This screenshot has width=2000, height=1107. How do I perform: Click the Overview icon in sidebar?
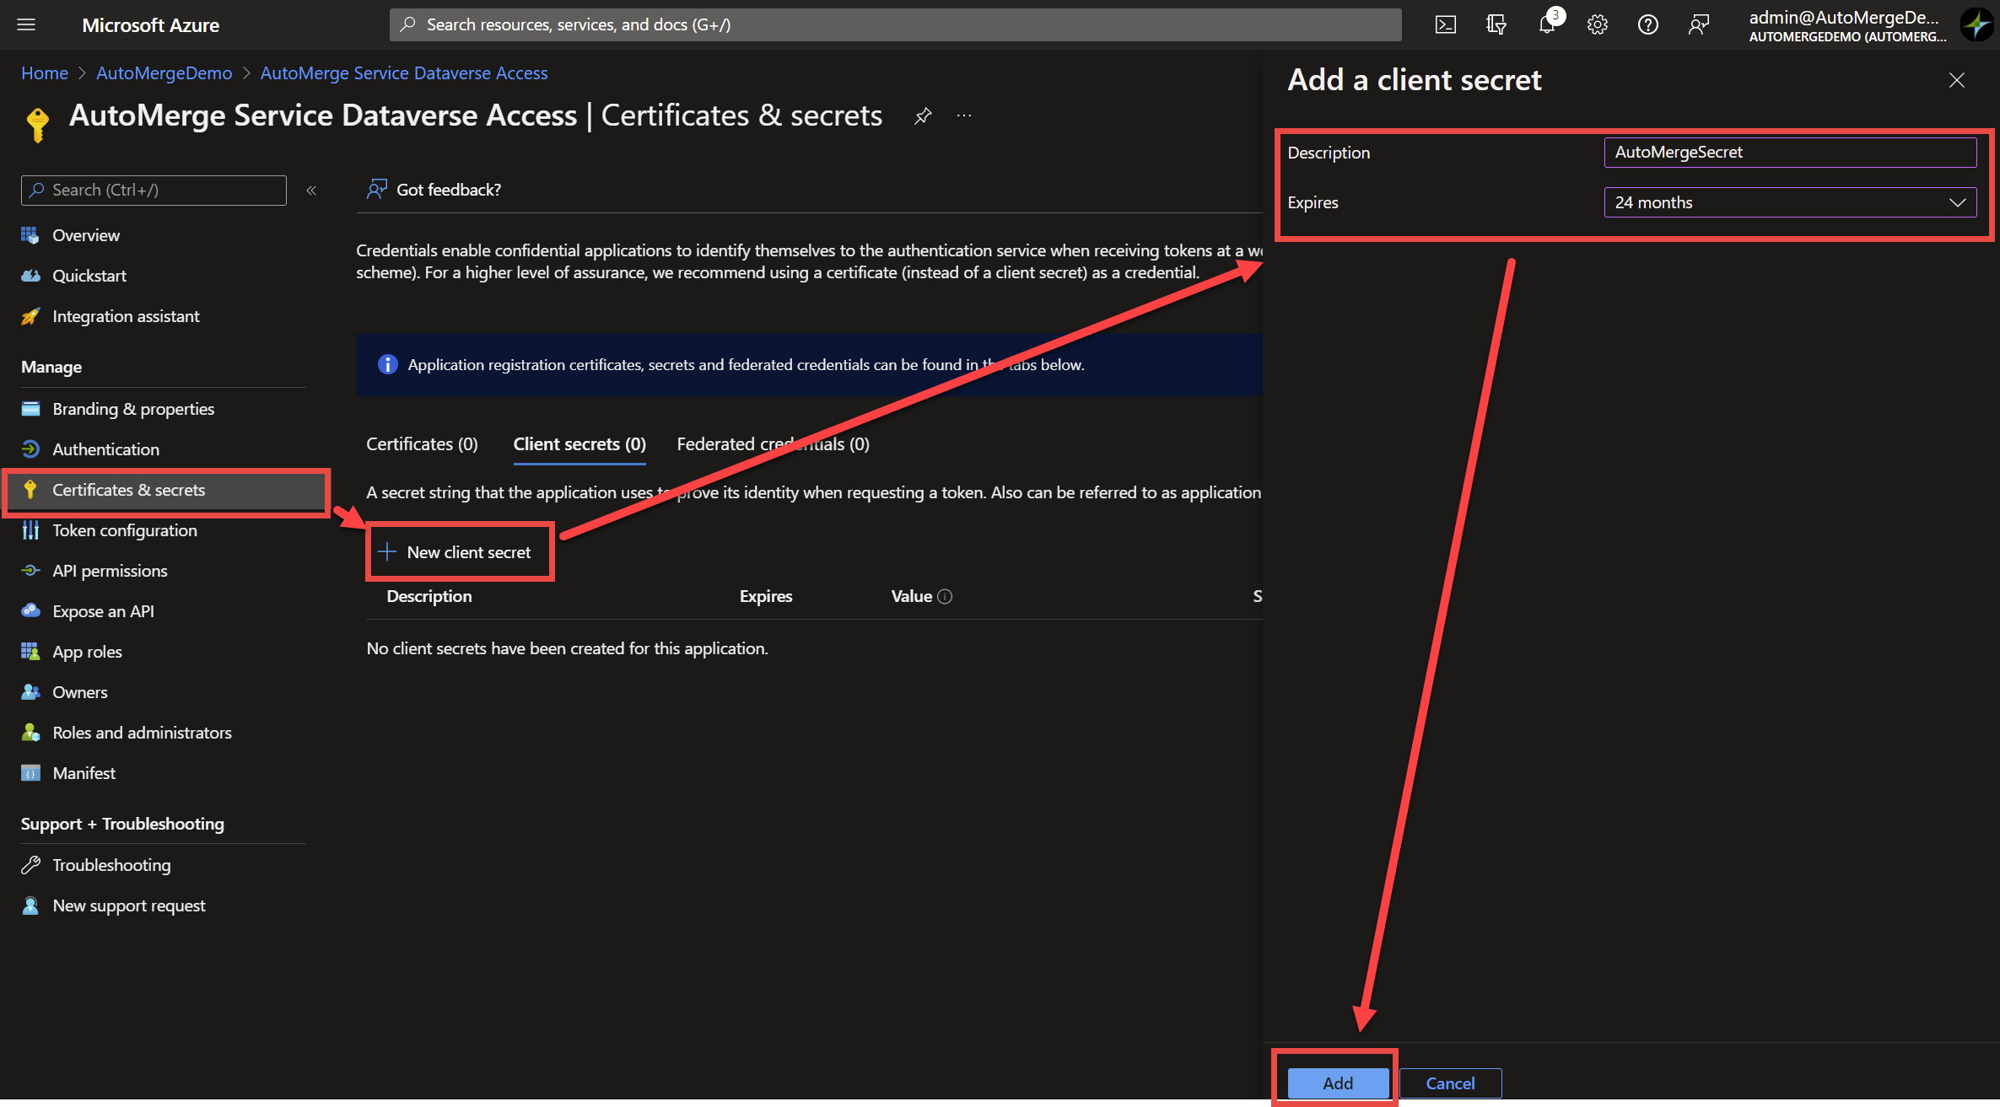pyautogui.click(x=30, y=235)
